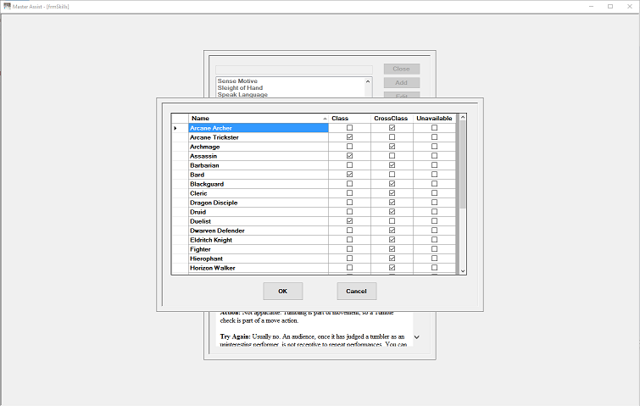Check Class box for Fighter
Image resolution: width=640 pixels, height=406 pixels.
349,249
